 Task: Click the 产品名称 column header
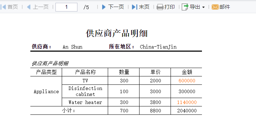point(85,72)
